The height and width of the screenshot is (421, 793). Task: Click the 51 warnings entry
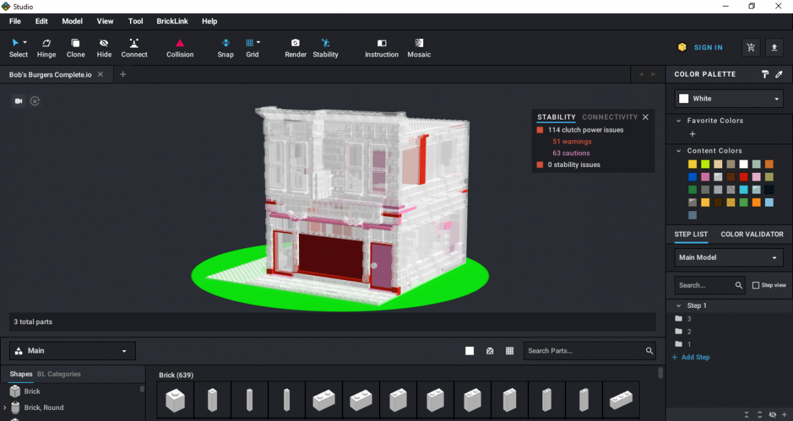pyautogui.click(x=572, y=142)
